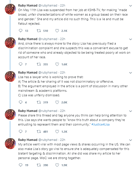137x169 pixels.
Task: Expand the options chevron on the lawyer tweet
Action: coord(130,73)
